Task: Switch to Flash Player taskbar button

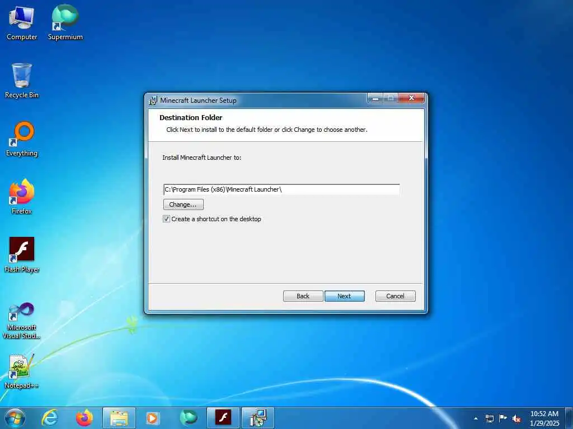Action: (223, 418)
